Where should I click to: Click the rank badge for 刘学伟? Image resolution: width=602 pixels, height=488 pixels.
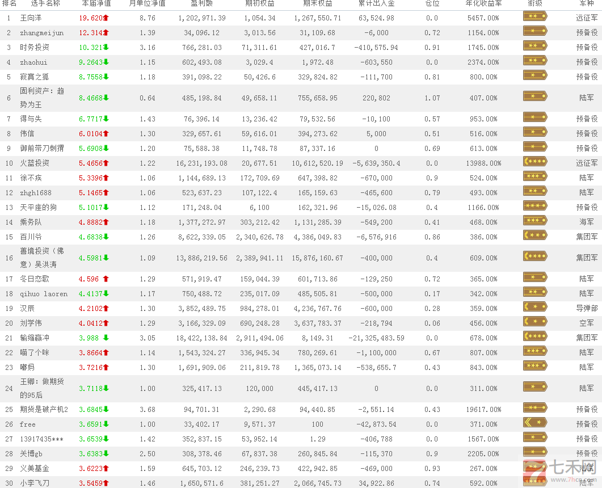point(535,321)
